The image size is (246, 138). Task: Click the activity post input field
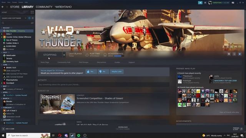(x=103, y=85)
